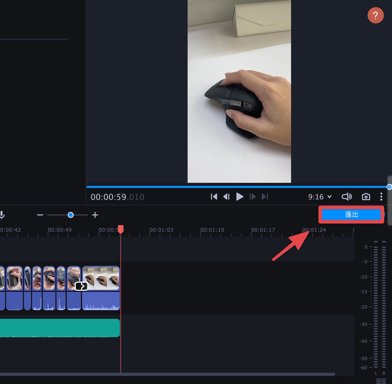The image size is (392, 384).
Task: Click the blue 匯出 export button
Action: [x=351, y=214]
